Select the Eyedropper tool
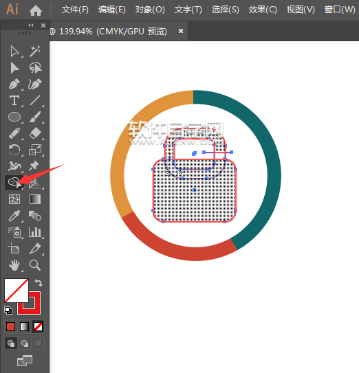The height and width of the screenshot is (373, 359). pos(14,216)
